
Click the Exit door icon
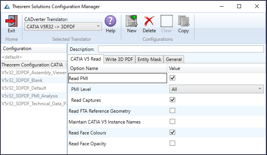pyautogui.click(x=11, y=21)
